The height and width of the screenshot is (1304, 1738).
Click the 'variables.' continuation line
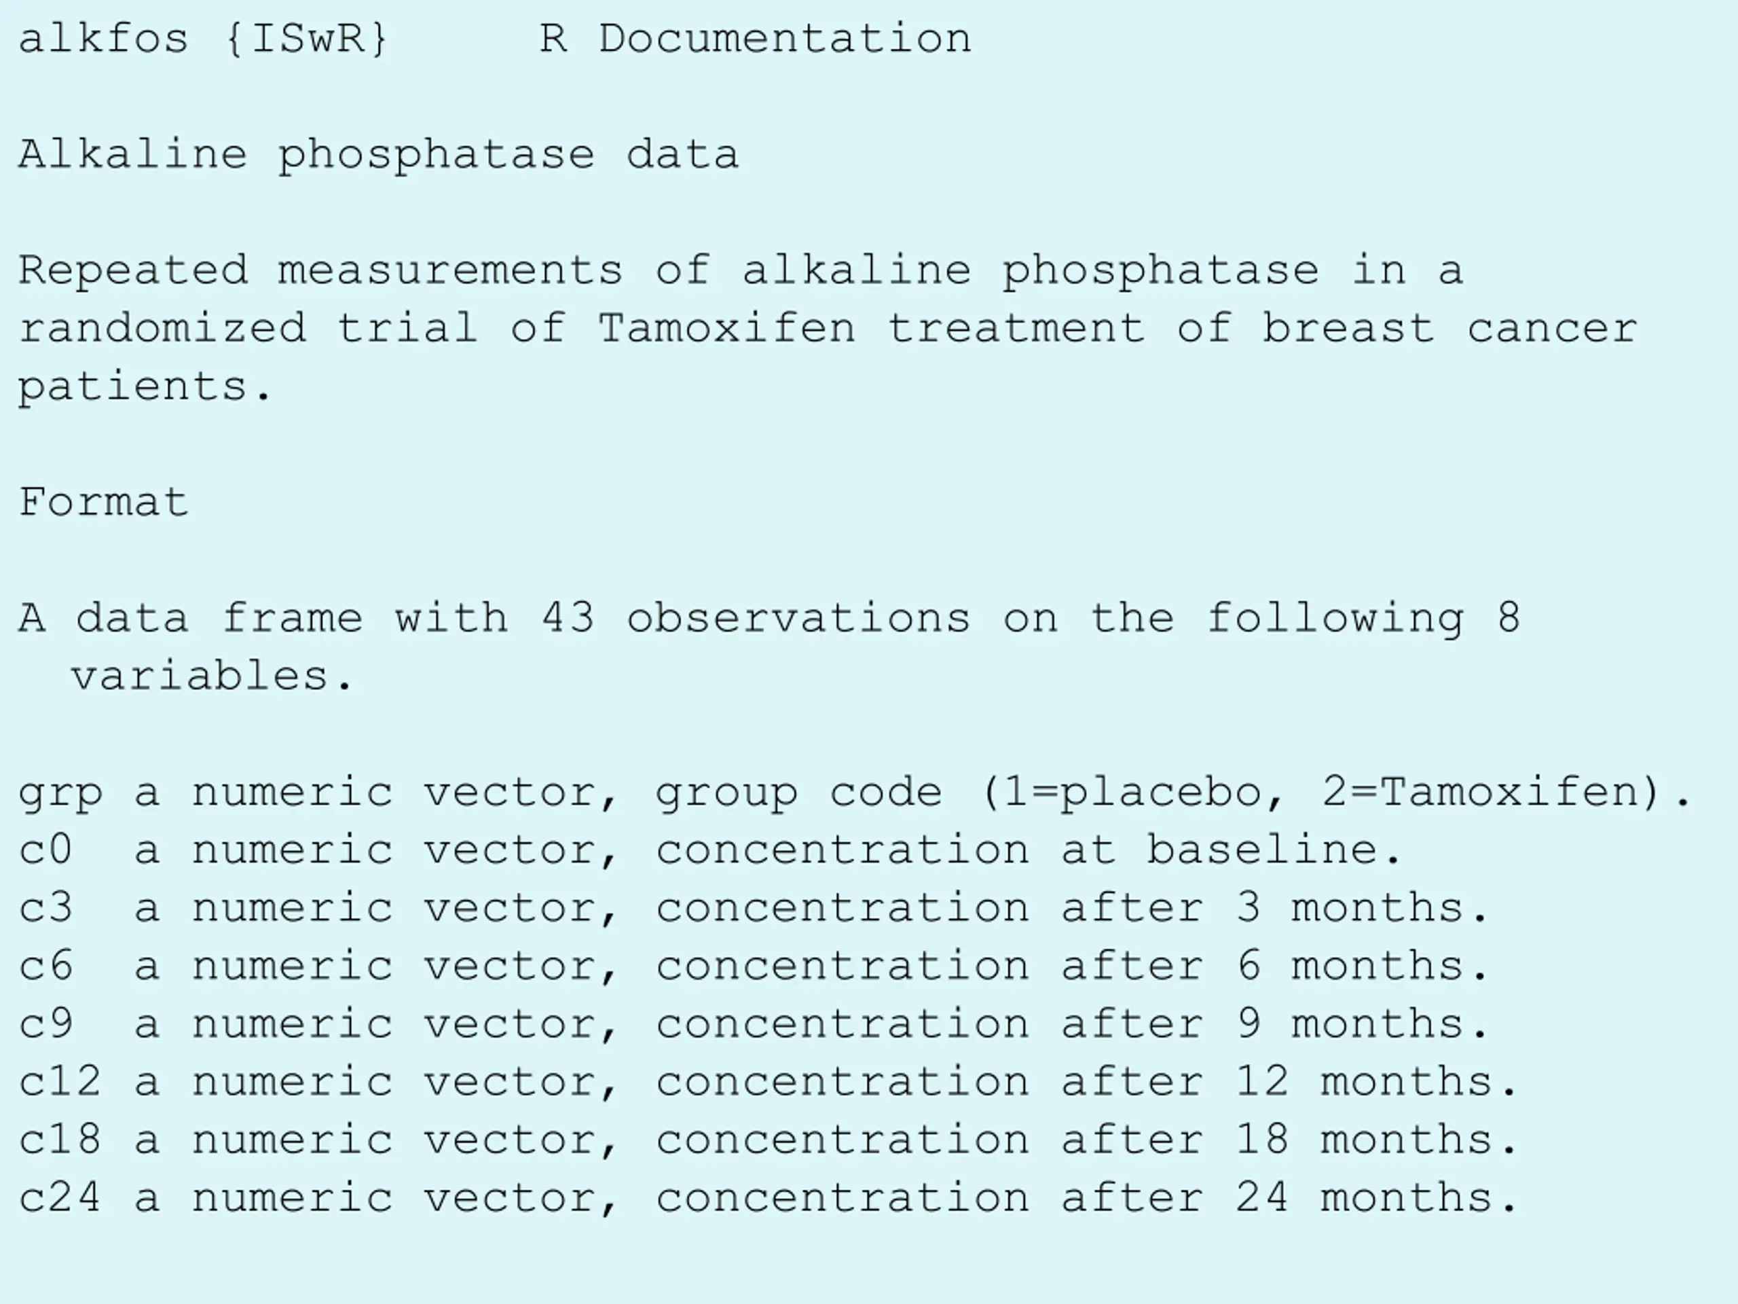click(212, 676)
